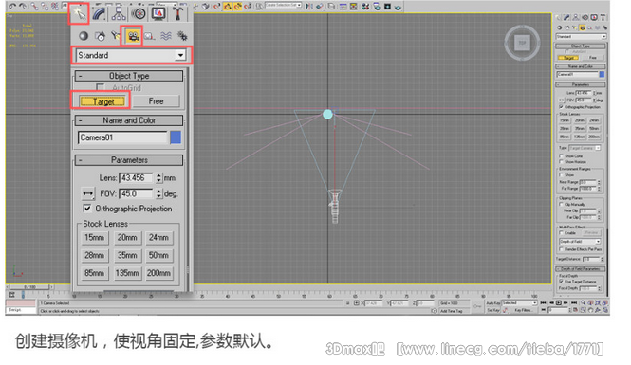Click the ViewCube TOP face in viewport
Screen dimensions: 631x365
[522, 43]
